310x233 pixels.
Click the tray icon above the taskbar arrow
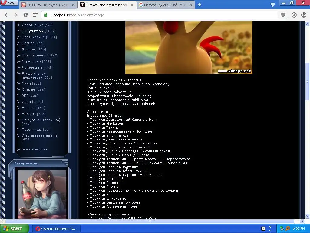[270, 227]
